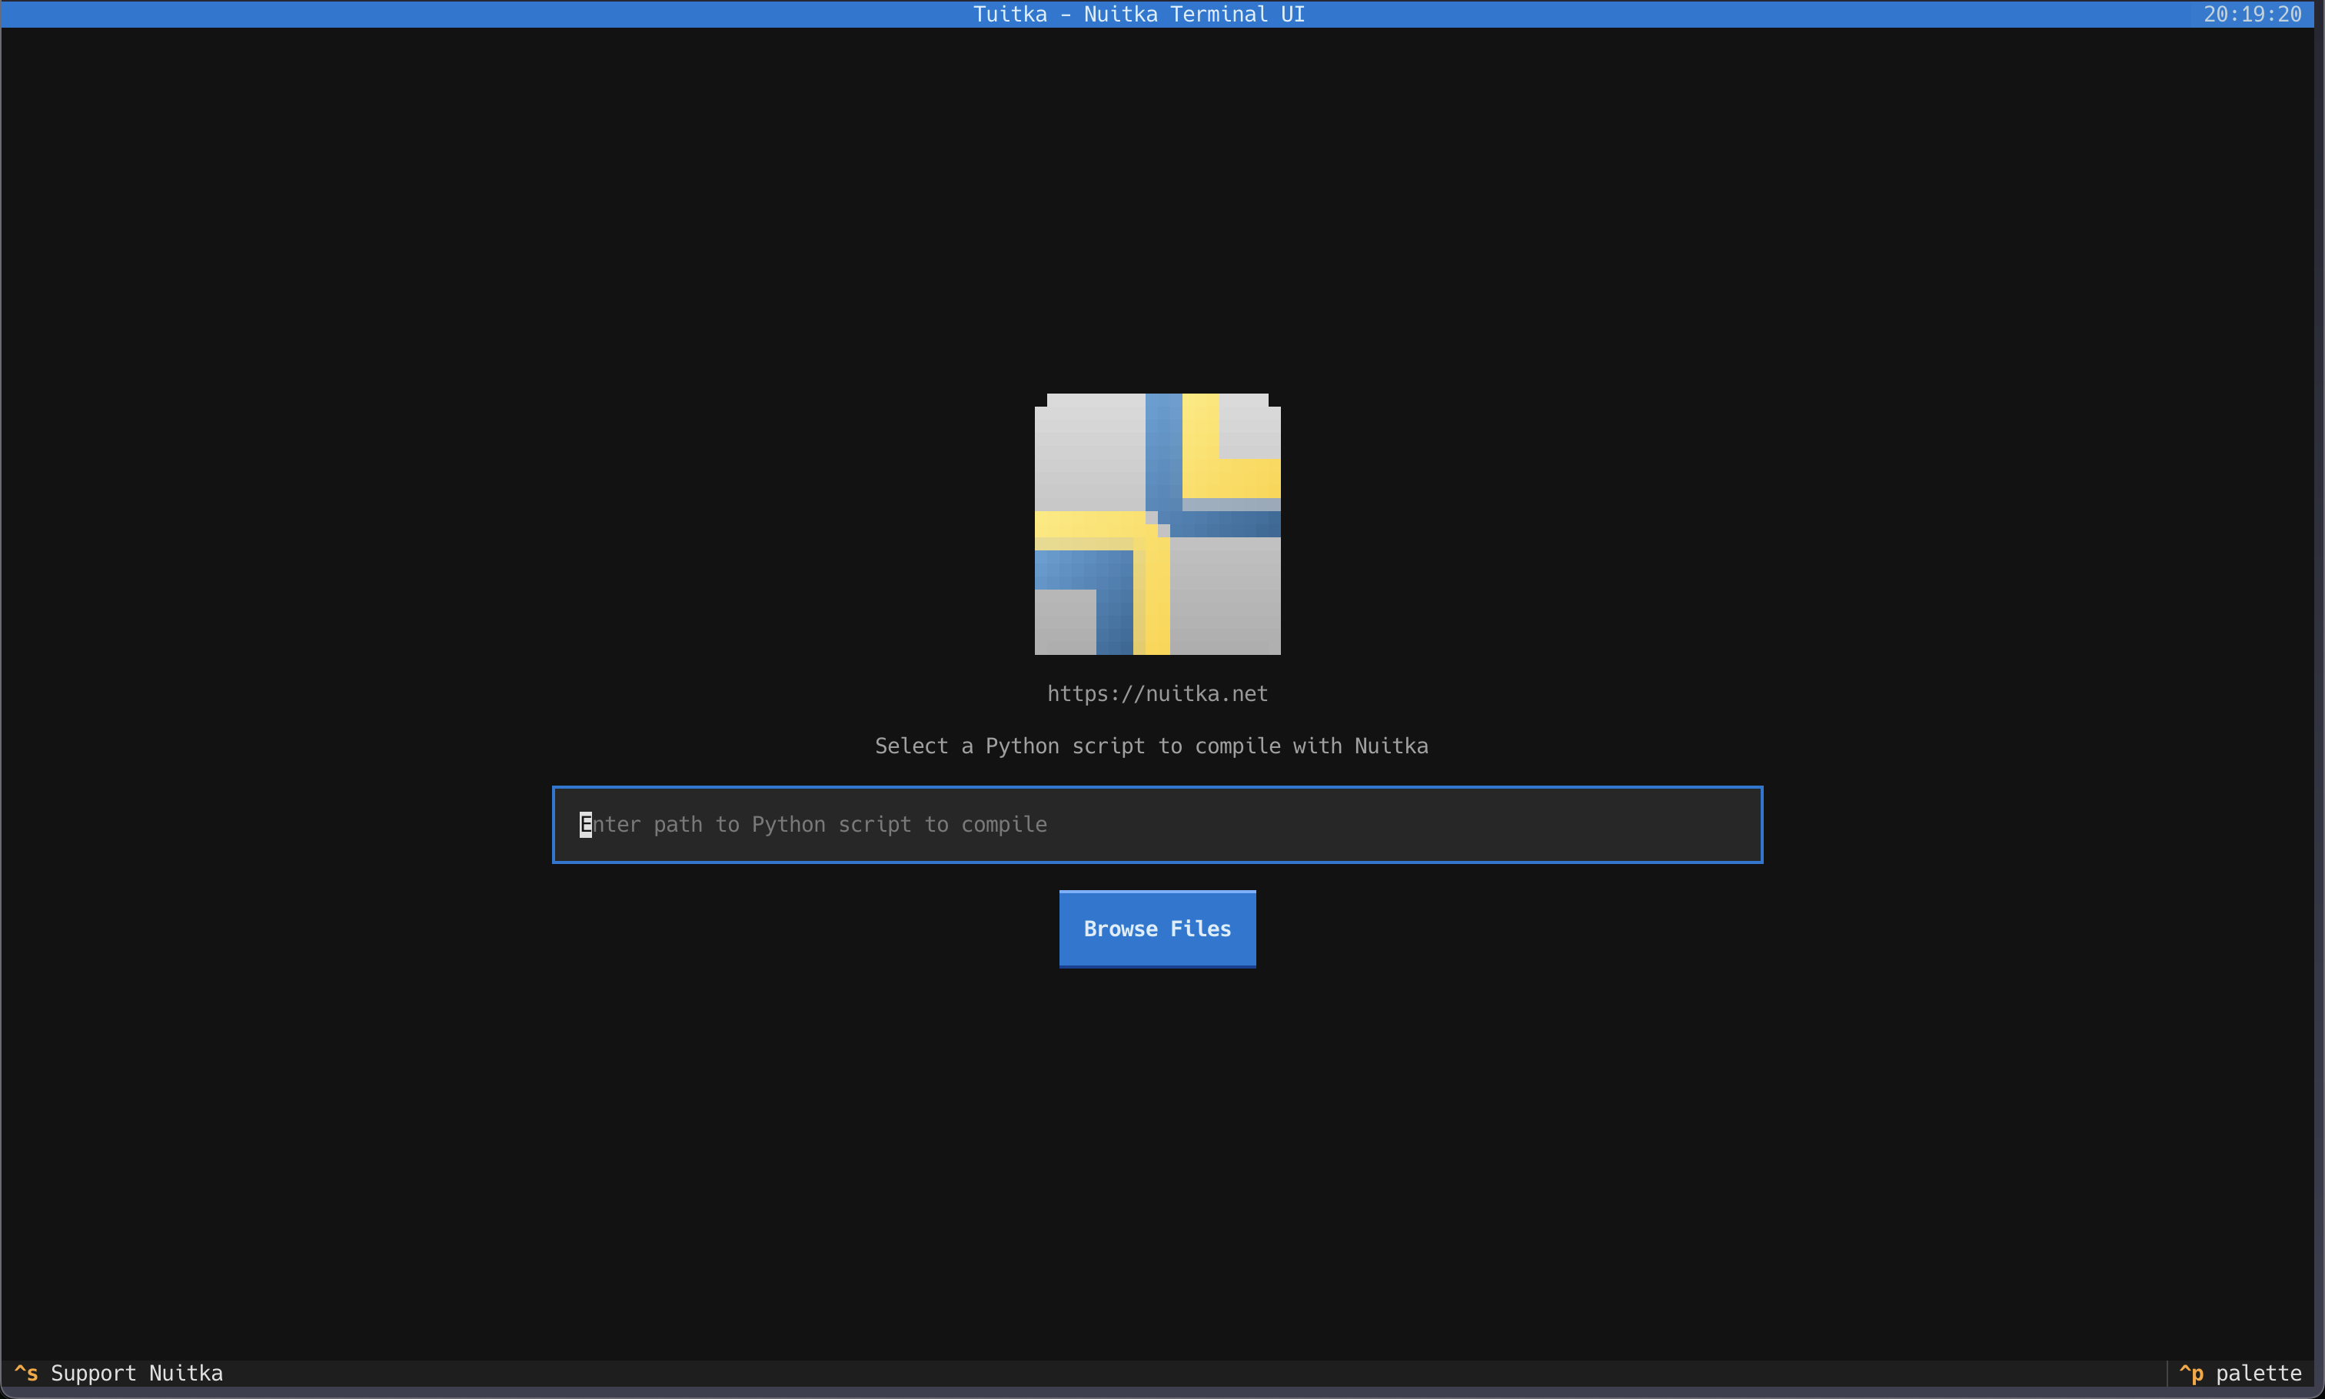Click the yellow upper-right segment of the logo

(1230, 445)
